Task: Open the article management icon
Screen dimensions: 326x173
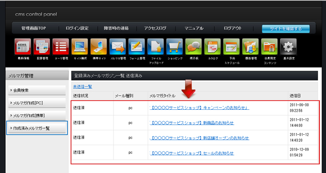Action: pyautogui.click(x=42, y=46)
